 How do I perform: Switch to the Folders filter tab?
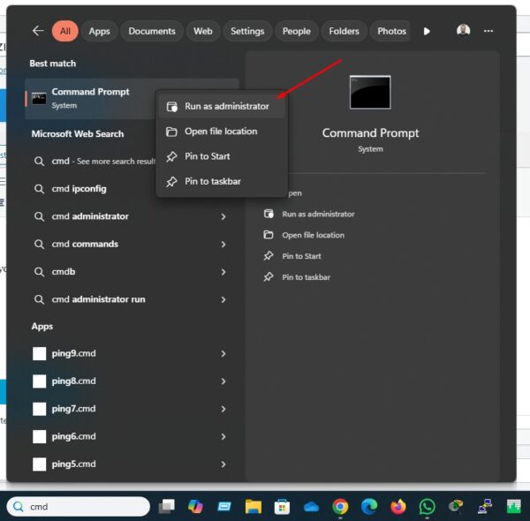click(344, 31)
